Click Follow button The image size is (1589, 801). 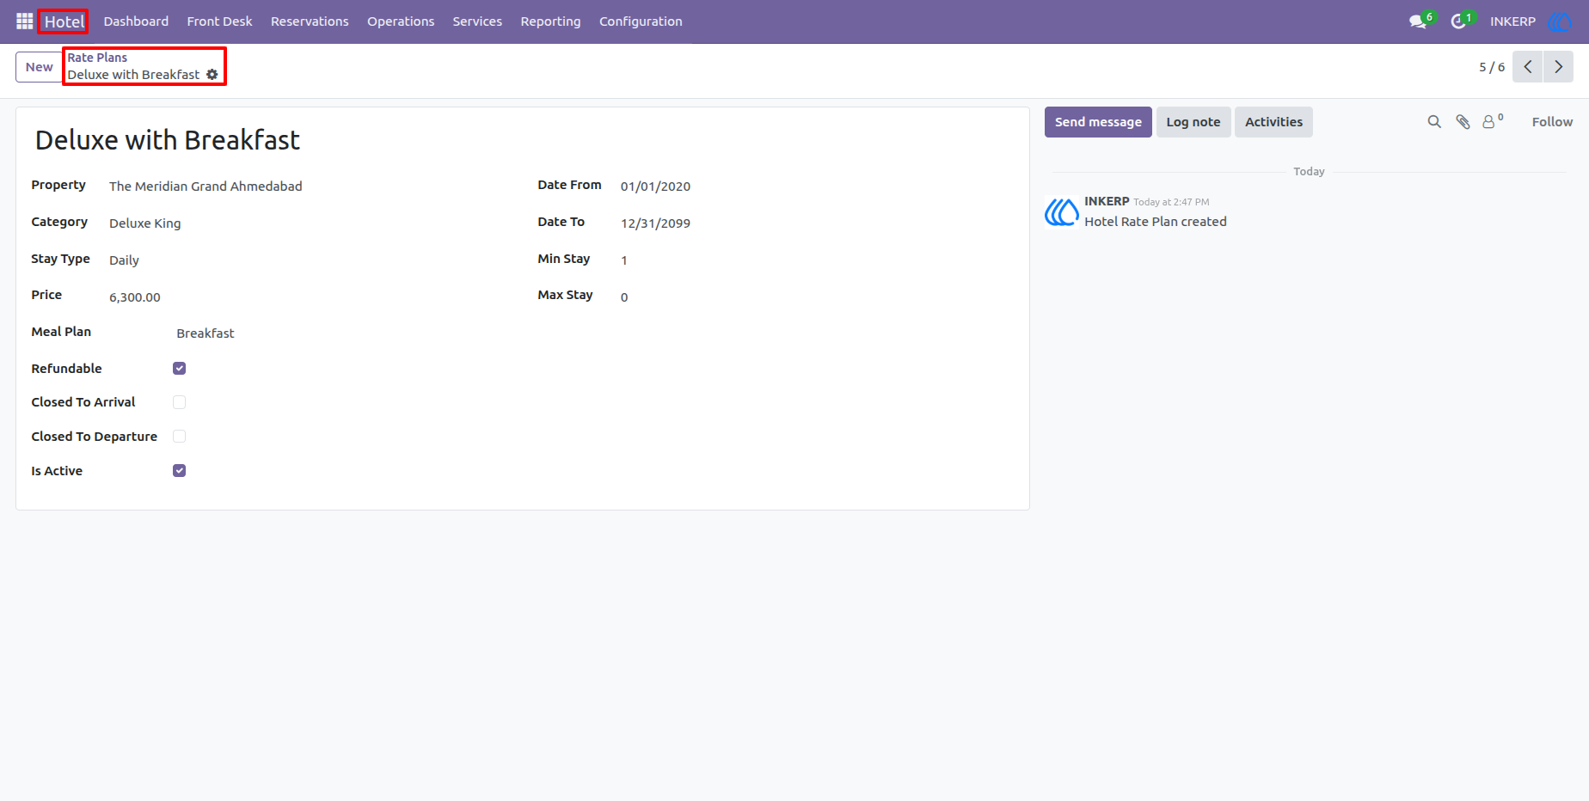point(1552,122)
